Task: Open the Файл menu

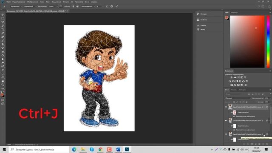Action: (8, 2)
